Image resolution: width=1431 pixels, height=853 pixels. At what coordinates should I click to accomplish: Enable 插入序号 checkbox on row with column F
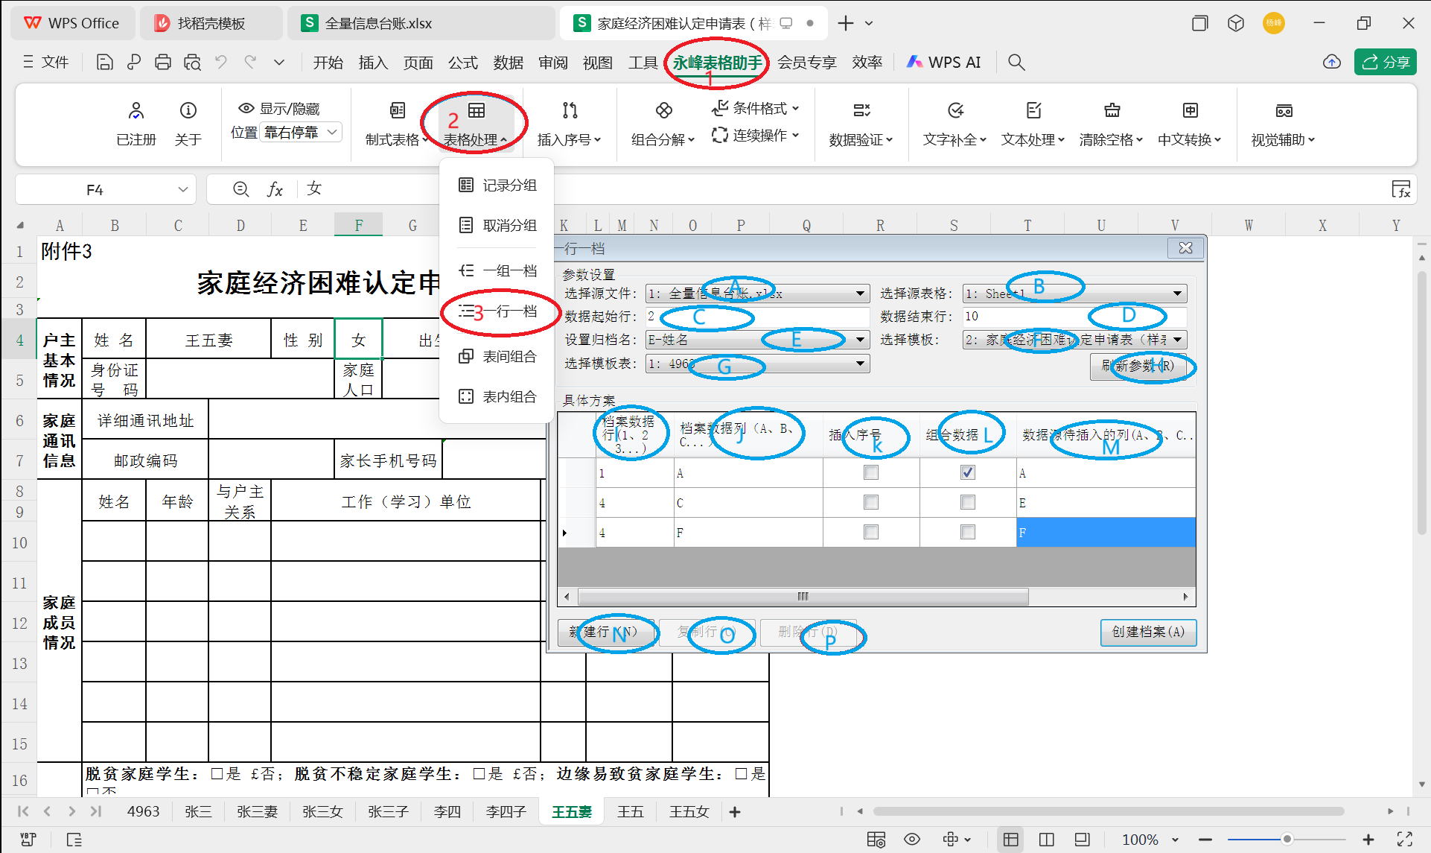870,532
